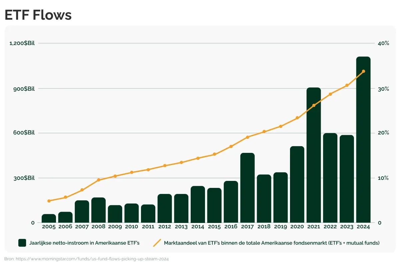Screen dimensions: 400x267
Task: Click the 'Marktaandeel van ETF's' legend label
Action: point(271,243)
